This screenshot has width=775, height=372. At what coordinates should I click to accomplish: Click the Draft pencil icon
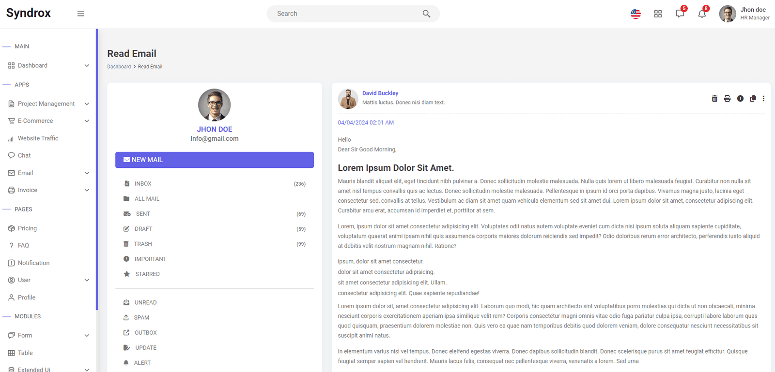[x=126, y=229]
